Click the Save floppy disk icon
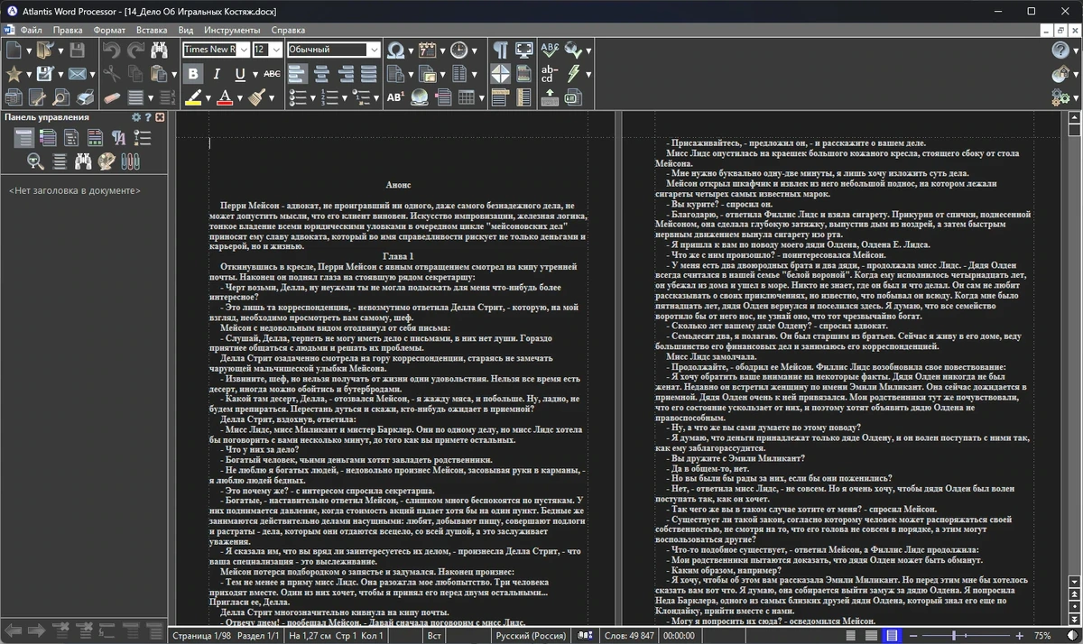 [77, 51]
